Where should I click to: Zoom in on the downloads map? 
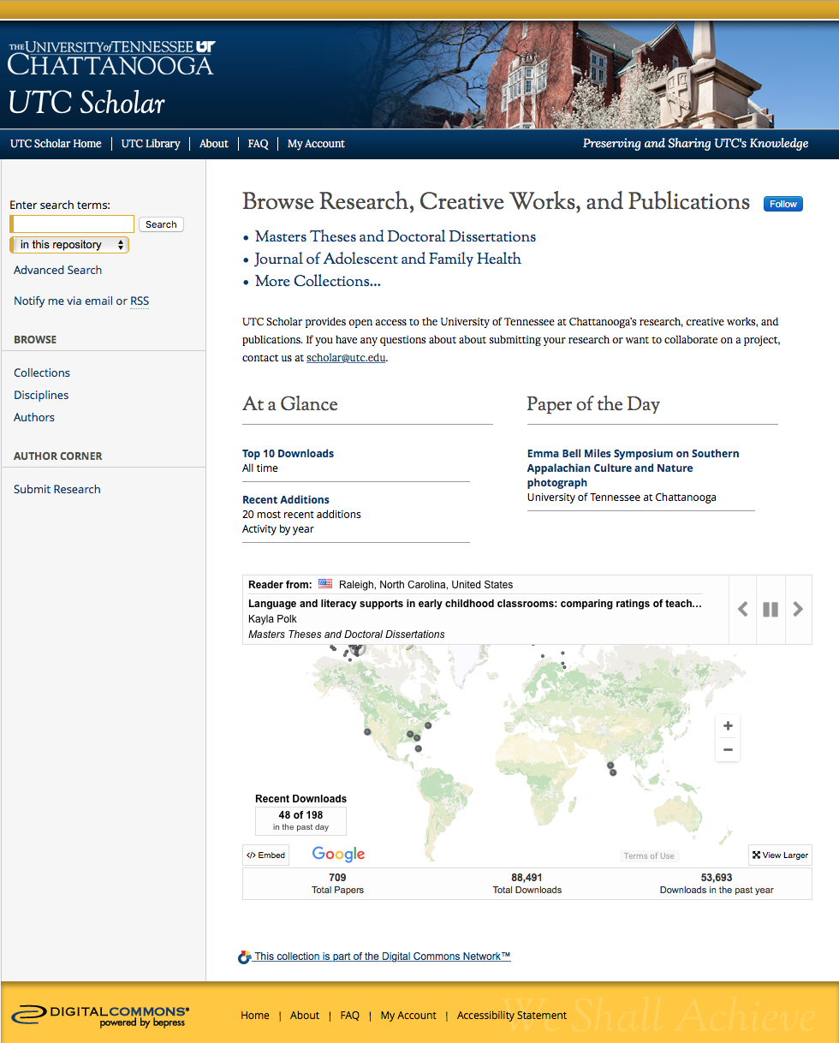pyautogui.click(x=727, y=725)
